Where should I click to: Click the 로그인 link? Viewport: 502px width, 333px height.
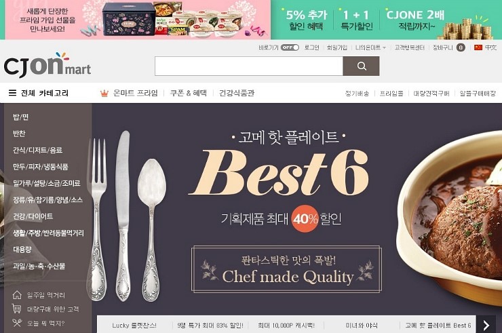coord(311,47)
